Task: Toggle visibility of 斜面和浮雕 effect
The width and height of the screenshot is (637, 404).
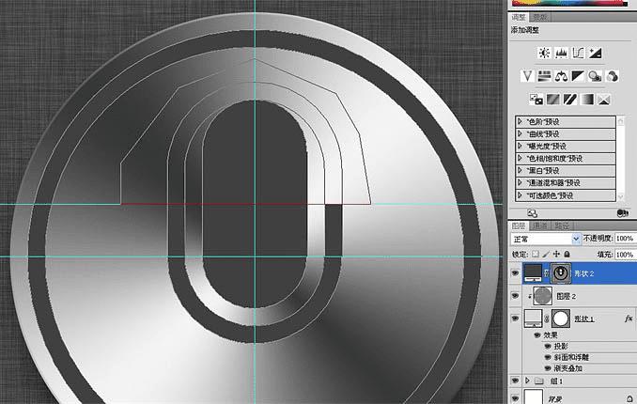Action: coord(548,357)
